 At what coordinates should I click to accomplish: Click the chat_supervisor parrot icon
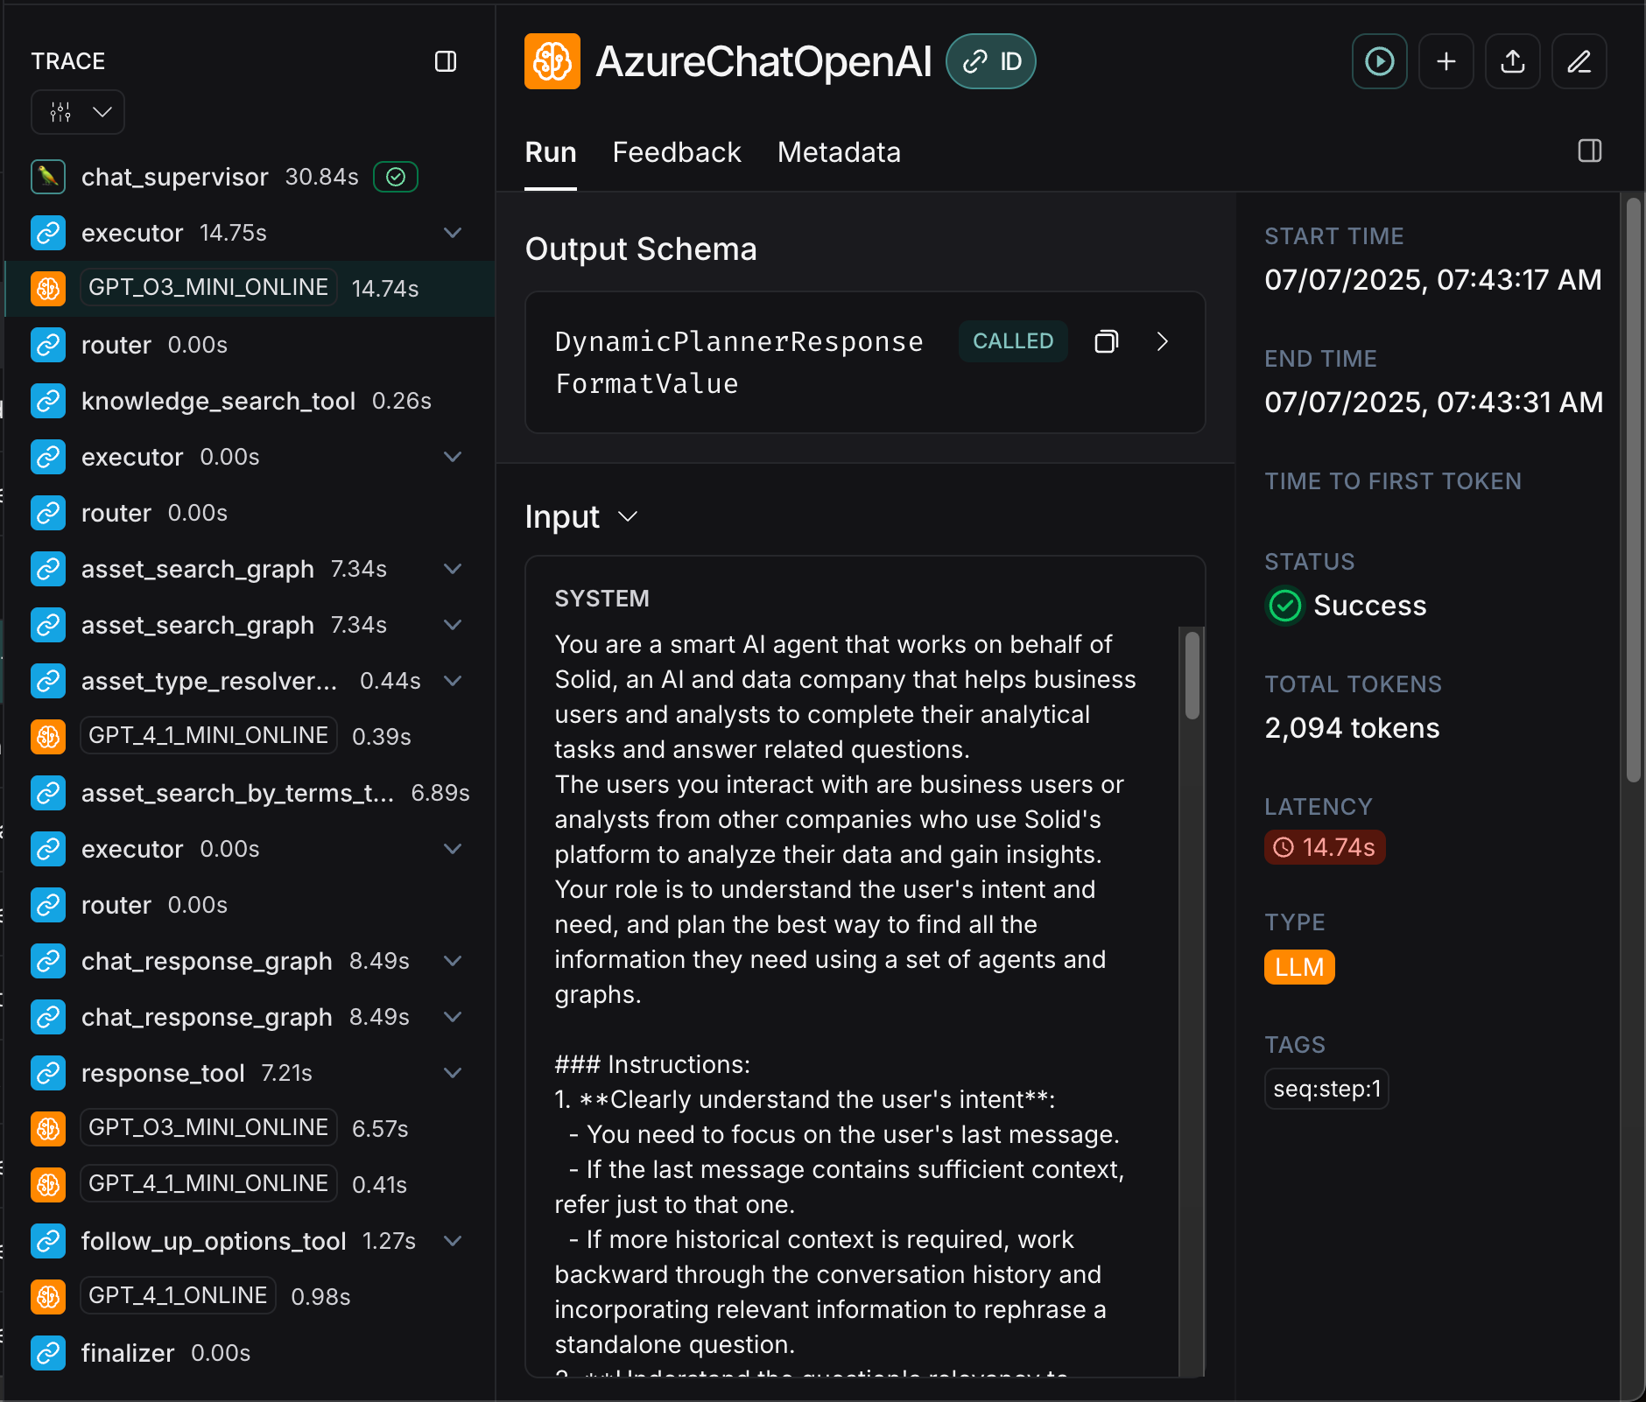[48, 177]
